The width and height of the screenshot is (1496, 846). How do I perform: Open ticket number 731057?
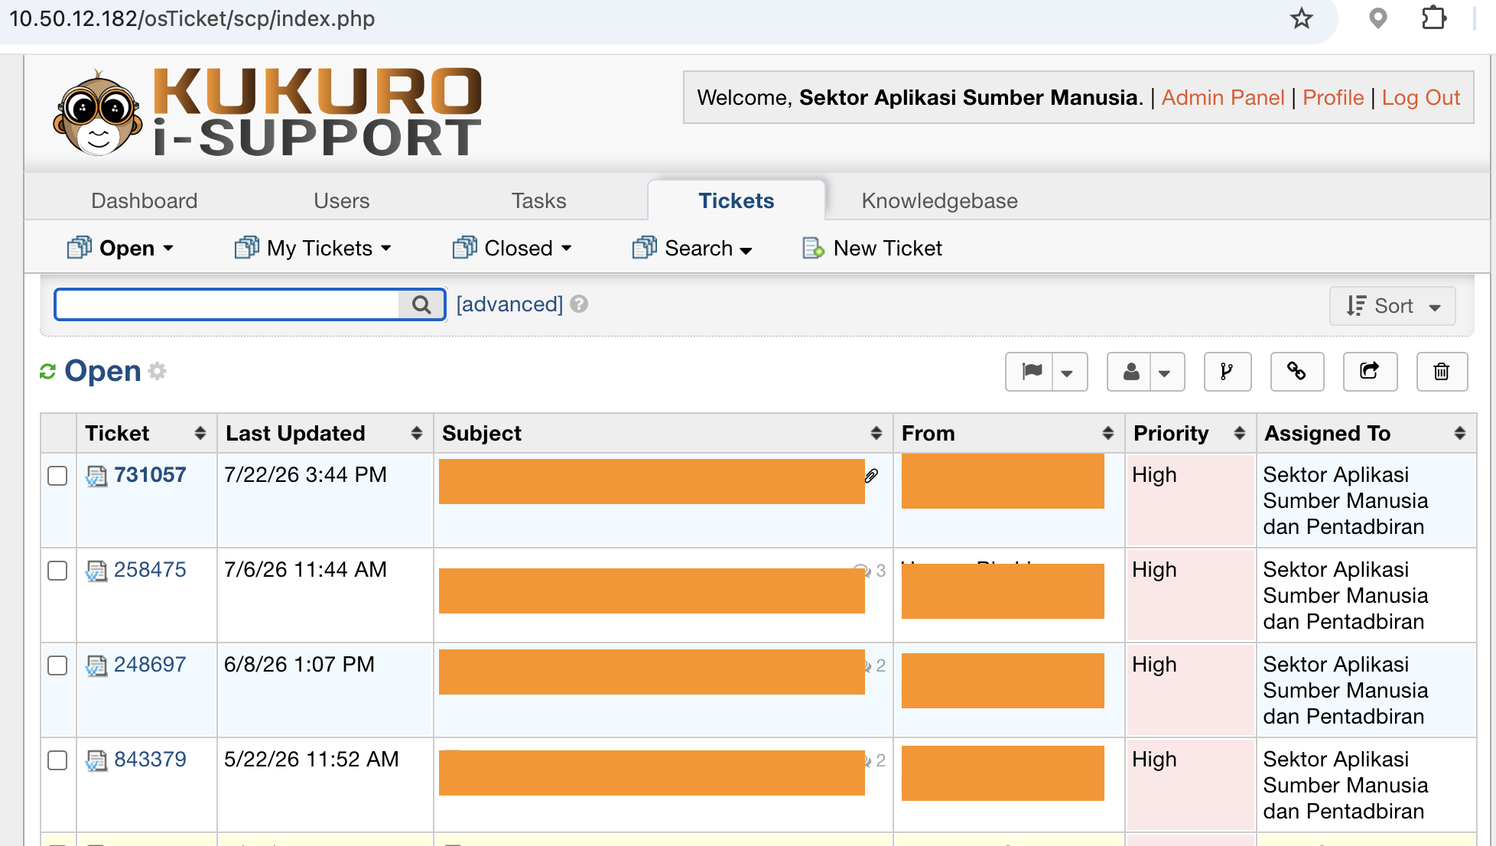coord(150,475)
